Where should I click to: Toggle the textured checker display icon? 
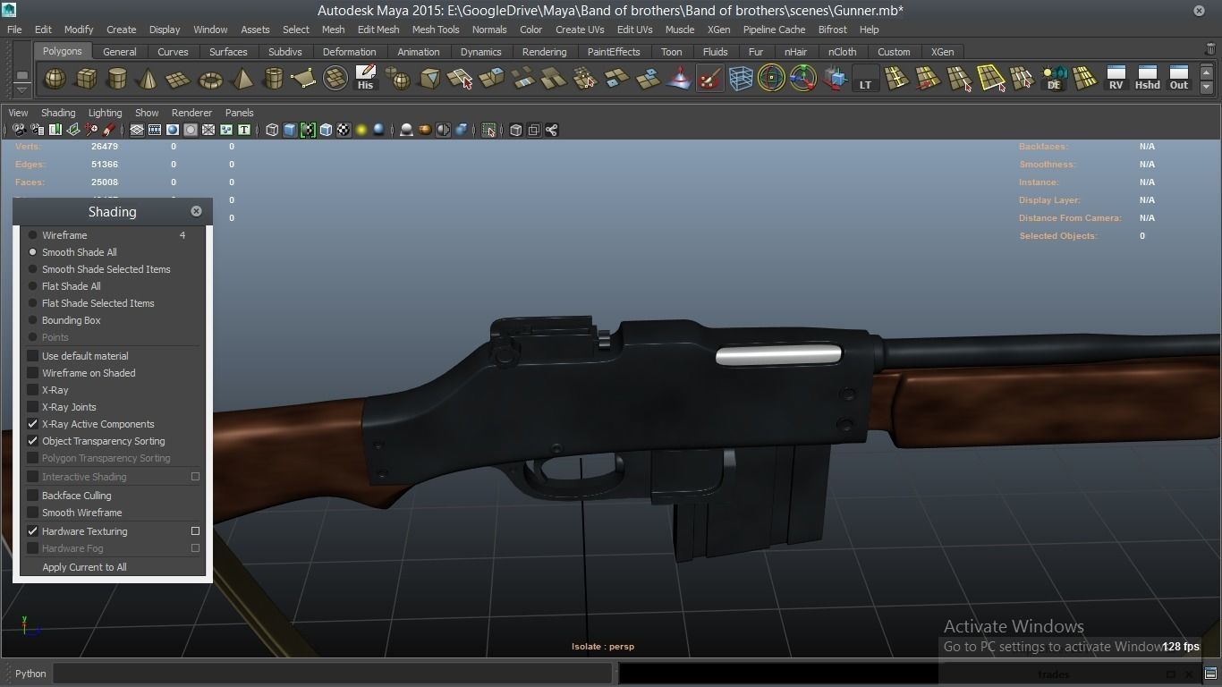(x=344, y=131)
